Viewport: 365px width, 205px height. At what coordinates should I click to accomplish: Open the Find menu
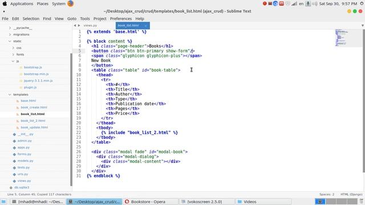pos(47,19)
